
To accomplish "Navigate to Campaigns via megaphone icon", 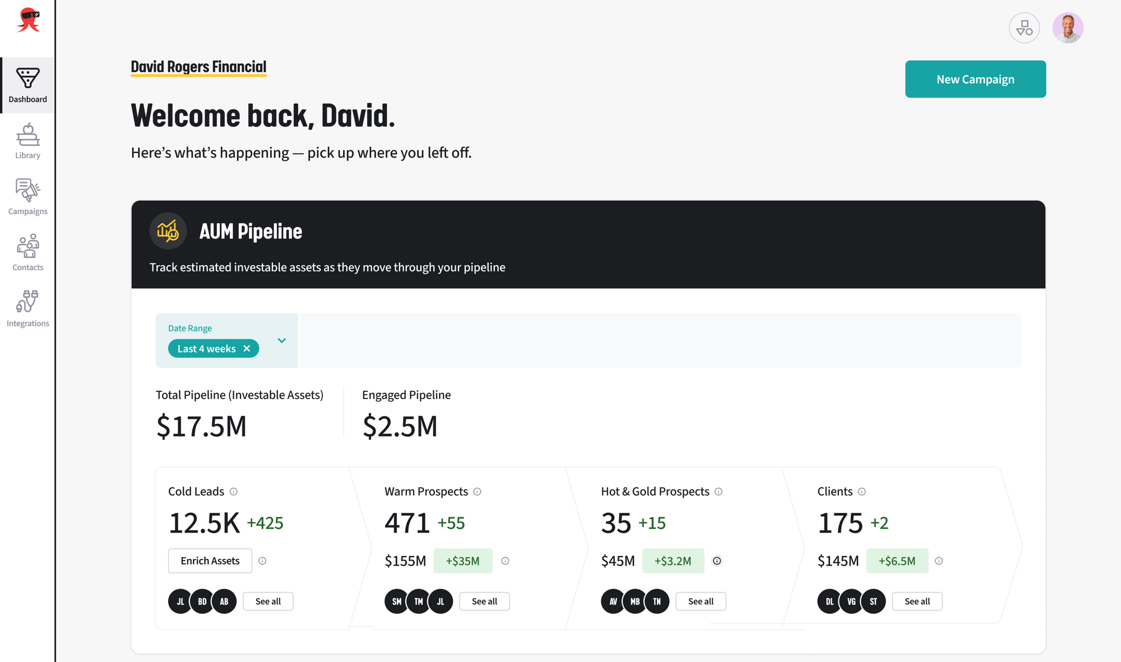I will point(27,191).
